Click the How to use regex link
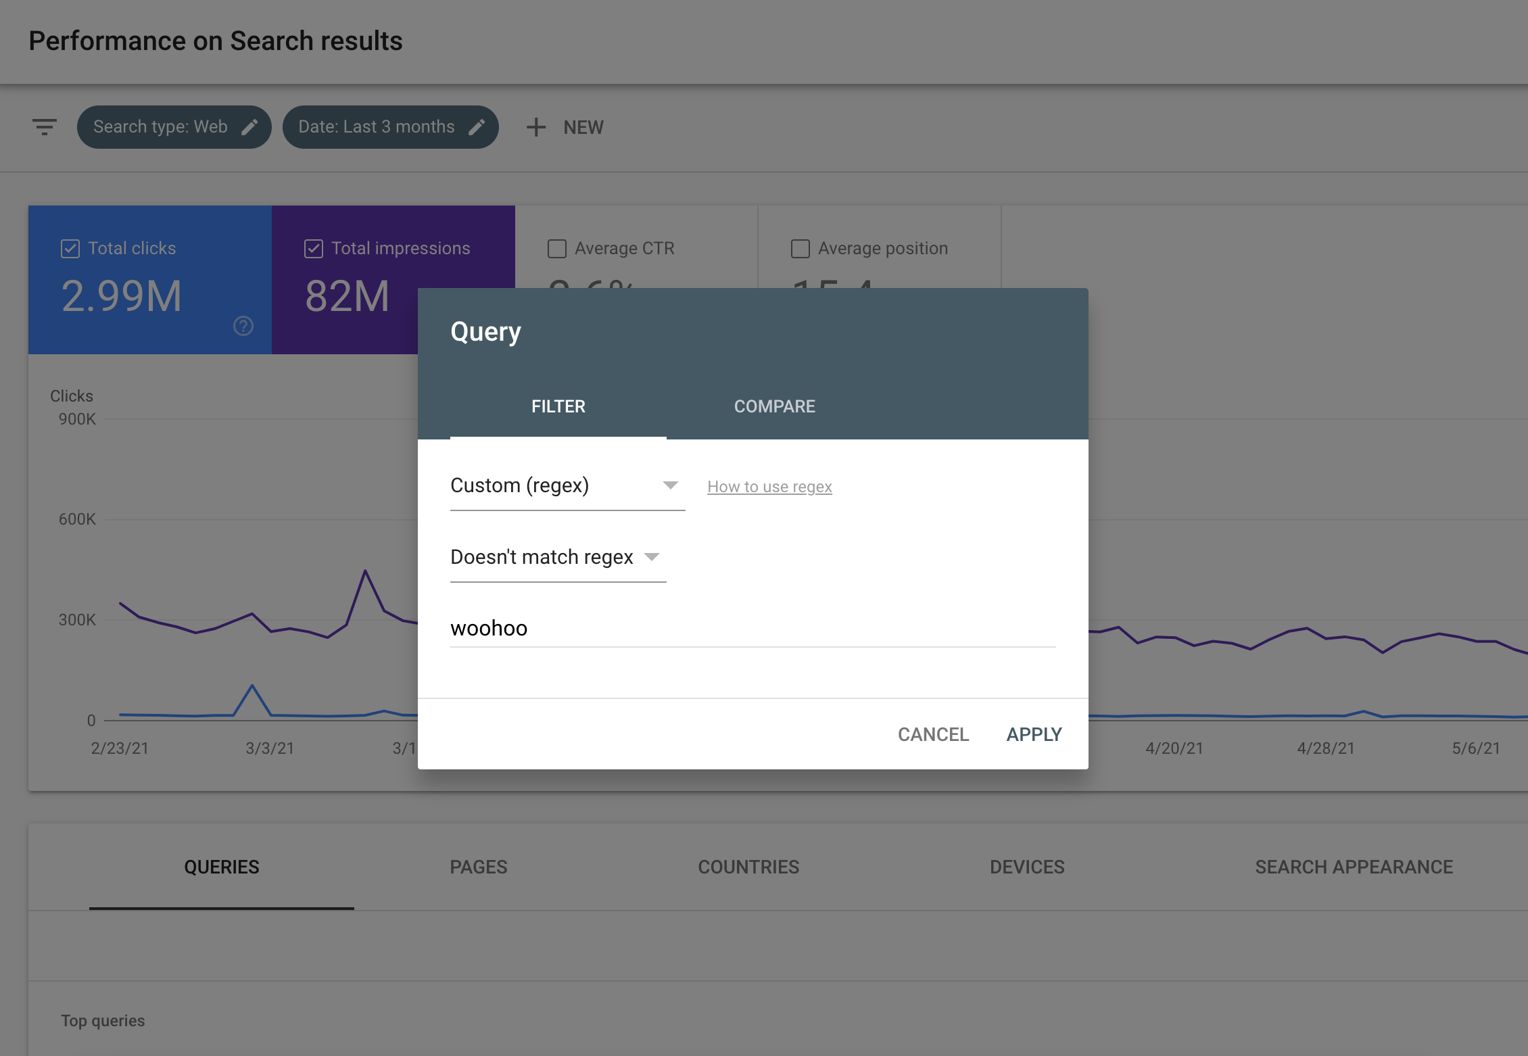Image resolution: width=1528 pixels, height=1056 pixels. click(770, 486)
